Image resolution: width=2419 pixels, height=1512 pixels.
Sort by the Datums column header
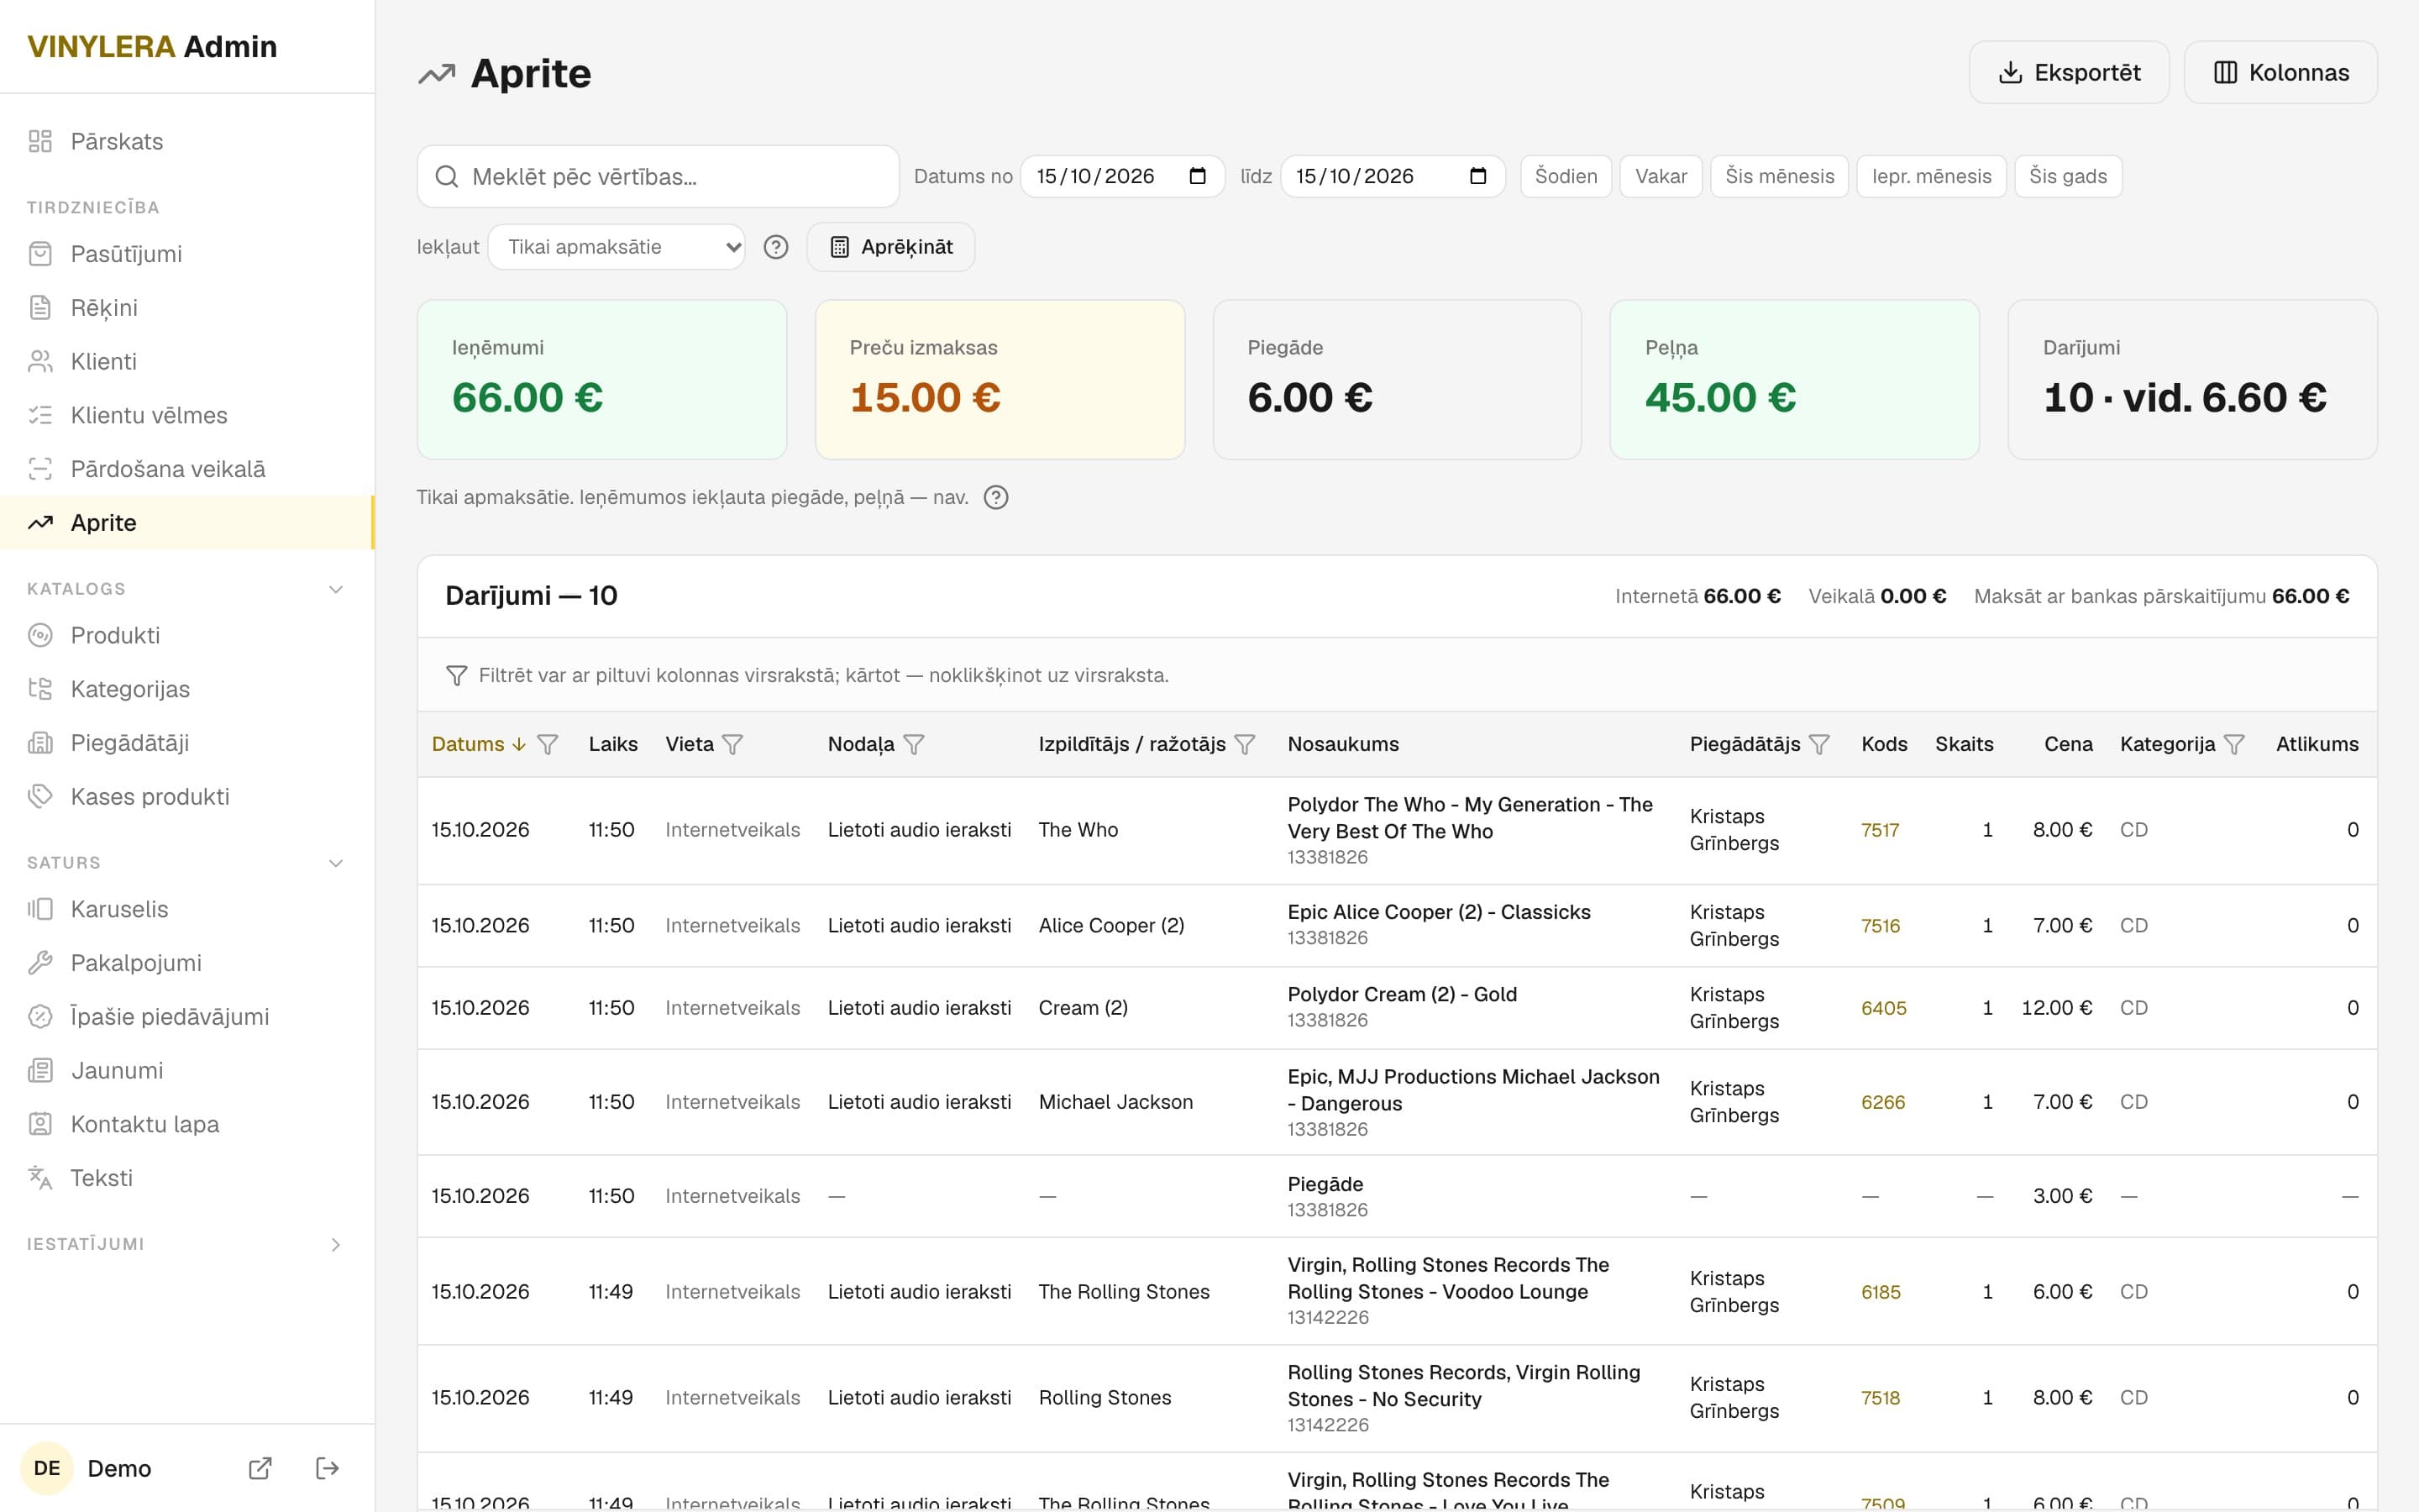pyautogui.click(x=478, y=744)
